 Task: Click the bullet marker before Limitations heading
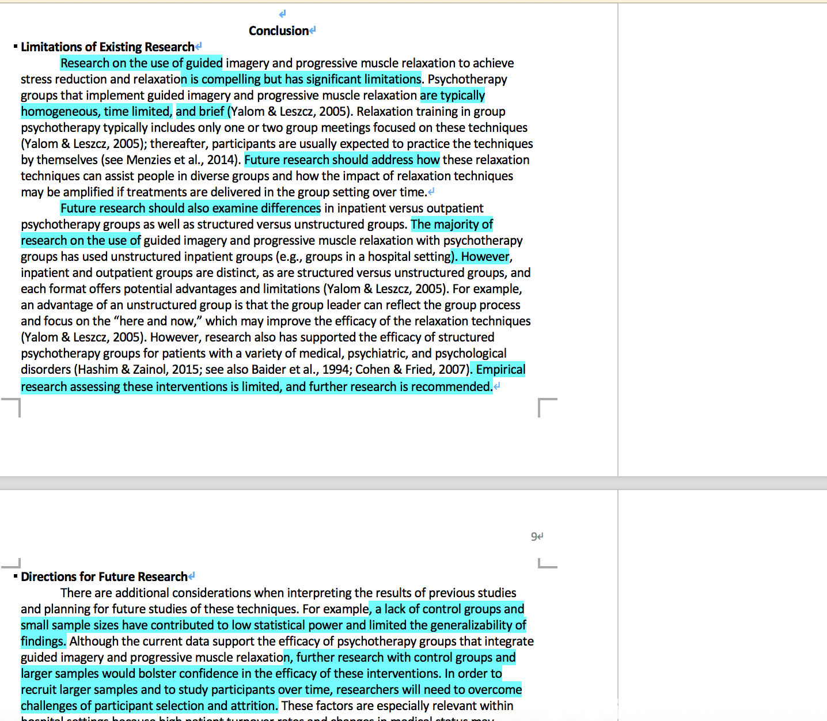(16, 47)
